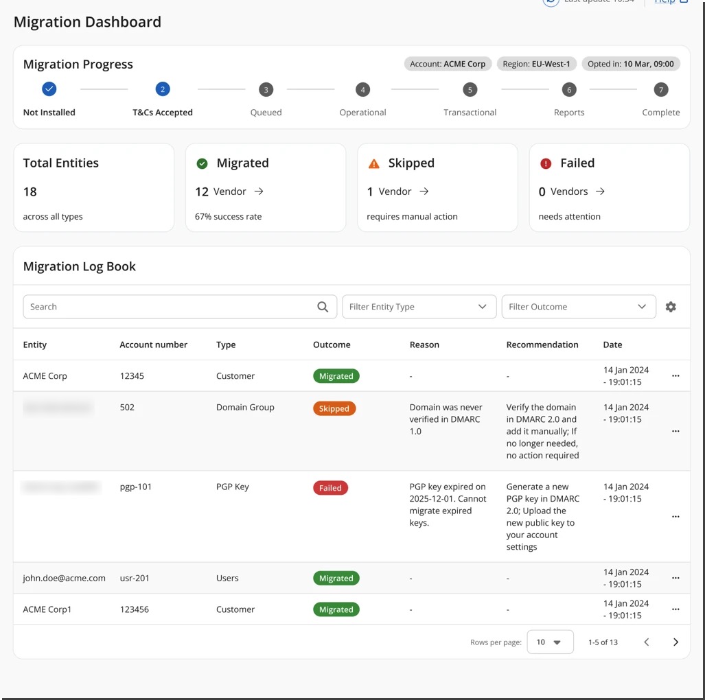This screenshot has height=700, width=705.
Task: Open the more options menu for PGP Key row
Action: (675, 517)
